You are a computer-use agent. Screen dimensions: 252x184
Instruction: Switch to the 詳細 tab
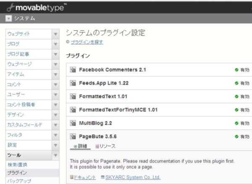[80, 146]
